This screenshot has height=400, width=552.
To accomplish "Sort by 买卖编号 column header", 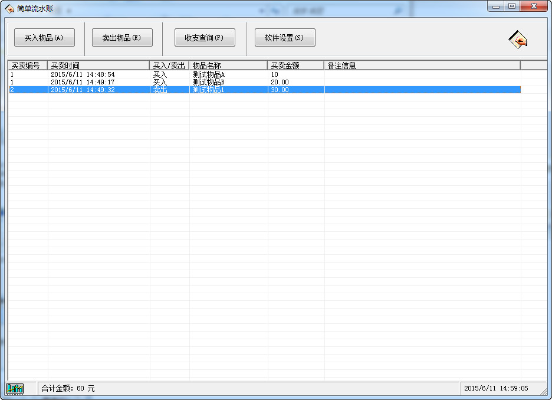I will (28, 65).
